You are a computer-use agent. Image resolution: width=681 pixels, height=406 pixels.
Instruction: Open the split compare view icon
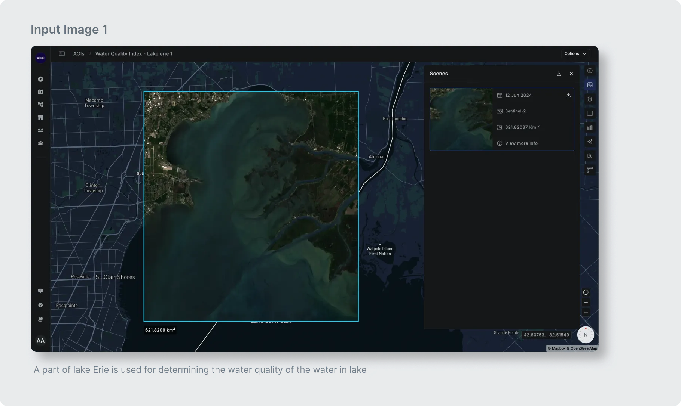coord(590,113)
